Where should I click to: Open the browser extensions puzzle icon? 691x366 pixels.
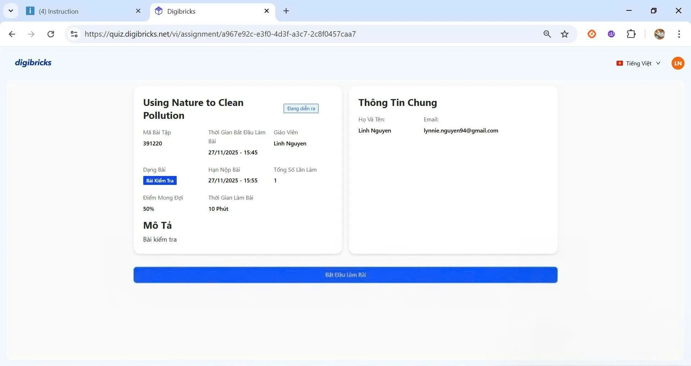click(x=631, y=34)
